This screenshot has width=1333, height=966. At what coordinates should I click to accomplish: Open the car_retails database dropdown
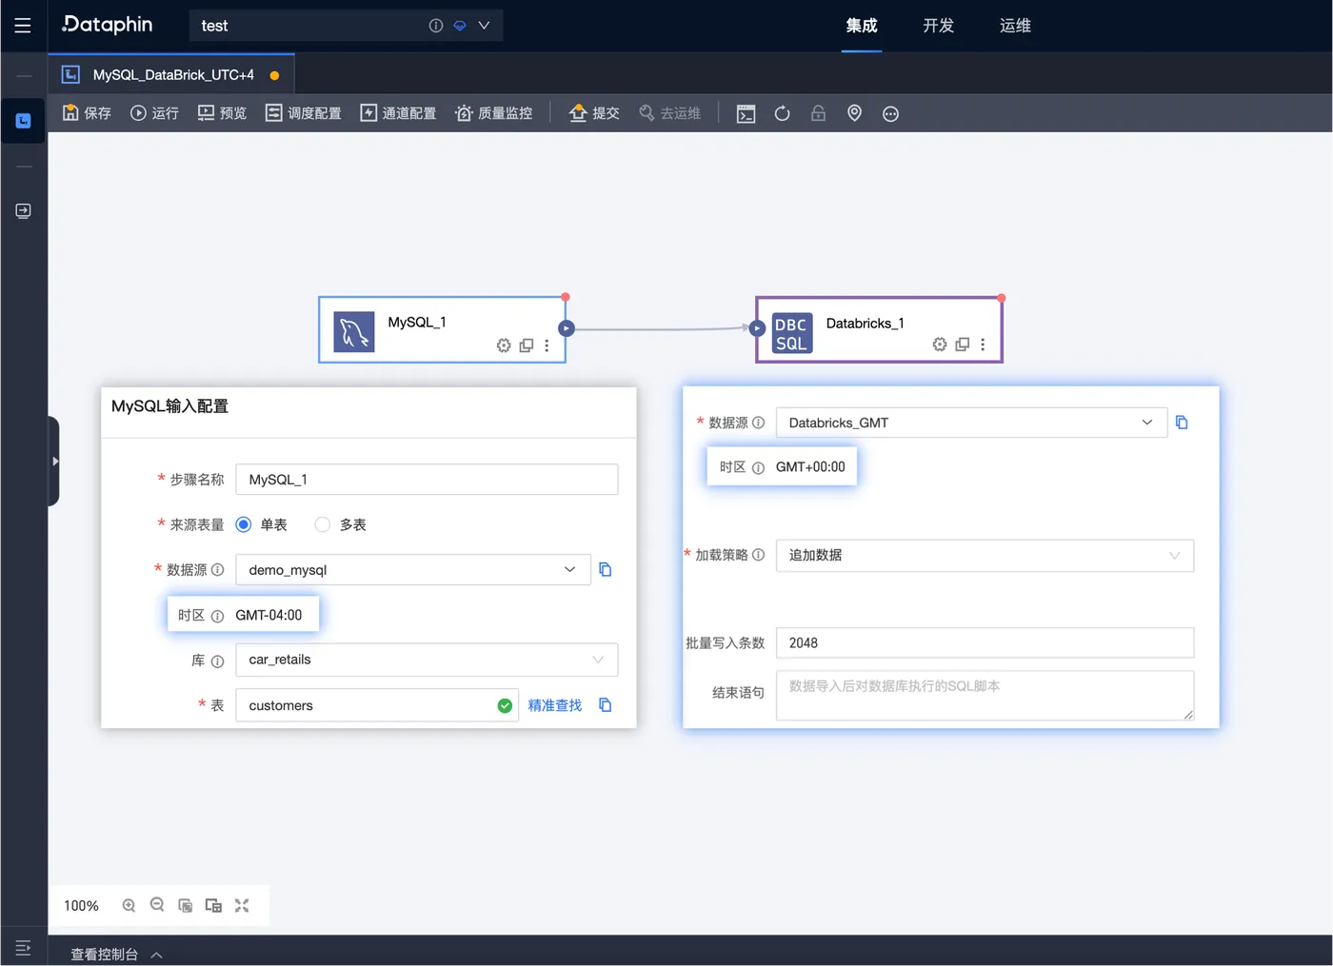pos(427,660)
